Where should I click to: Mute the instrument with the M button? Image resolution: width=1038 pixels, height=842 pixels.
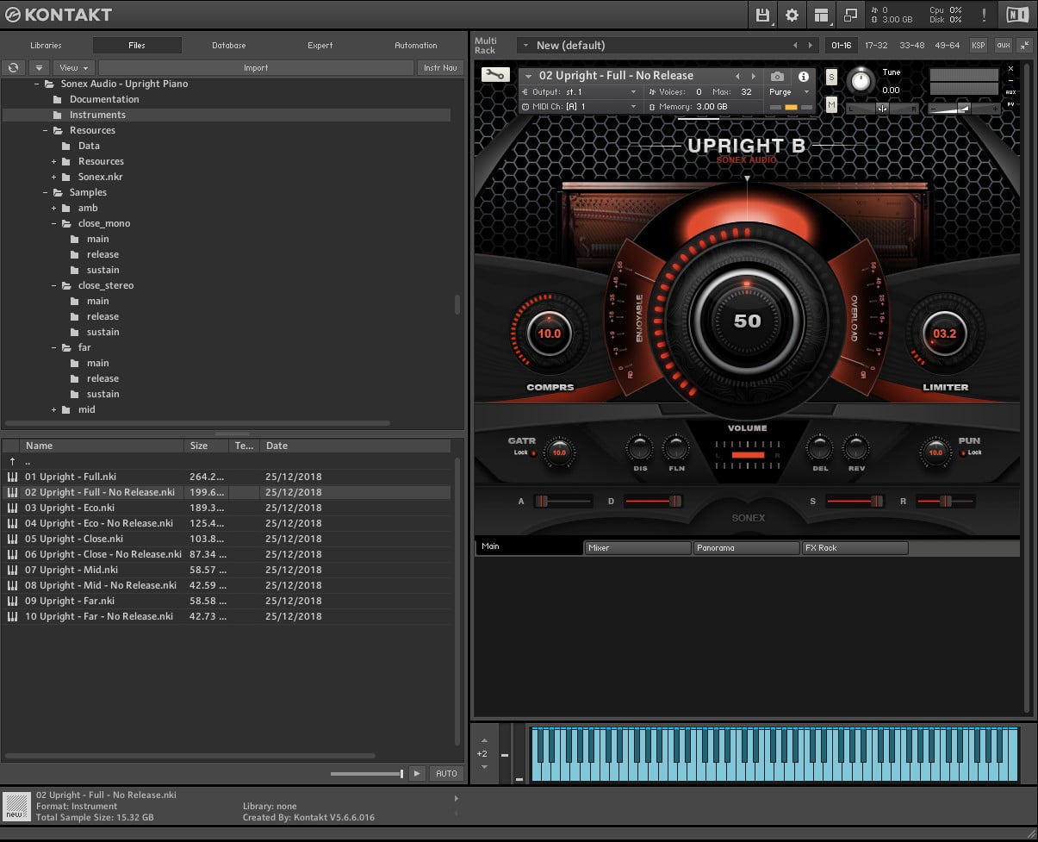coord(831,104)
